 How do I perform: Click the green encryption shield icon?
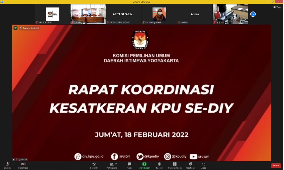click(15, 28)
